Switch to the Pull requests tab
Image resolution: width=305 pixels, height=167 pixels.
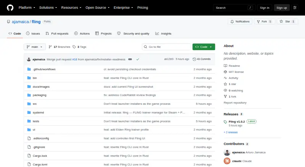57,33
